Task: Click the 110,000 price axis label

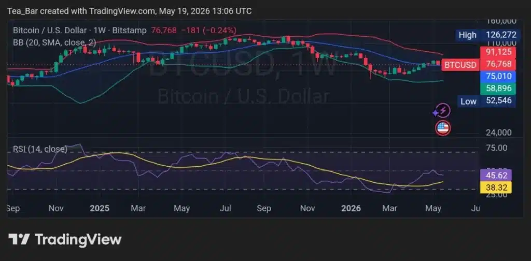Action: 501,44
